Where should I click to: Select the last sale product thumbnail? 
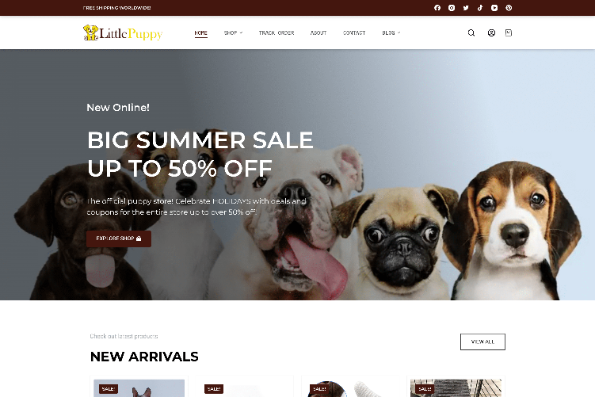[456, 388]
